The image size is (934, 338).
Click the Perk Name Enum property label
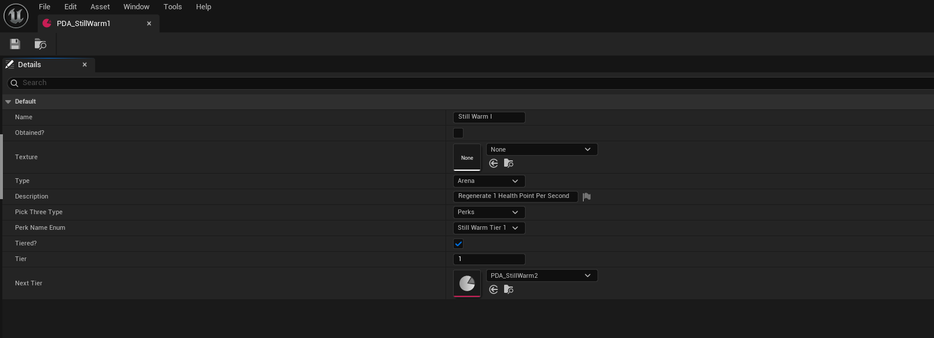tap(40, 228)
